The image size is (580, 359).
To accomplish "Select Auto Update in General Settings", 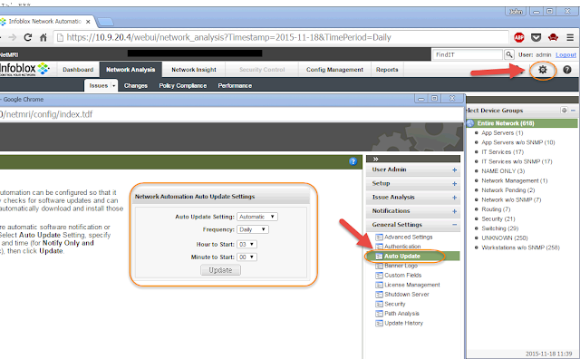I will [402, 257].
